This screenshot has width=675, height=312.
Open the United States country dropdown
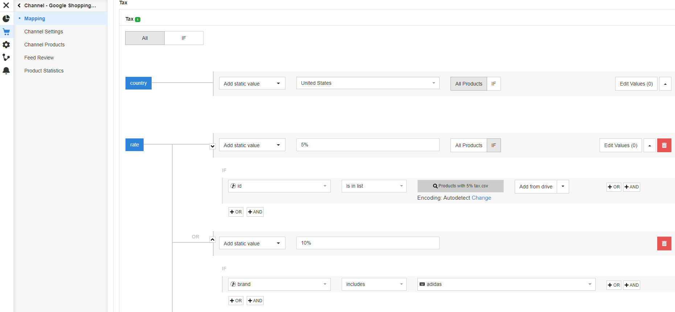click(367, 83)
